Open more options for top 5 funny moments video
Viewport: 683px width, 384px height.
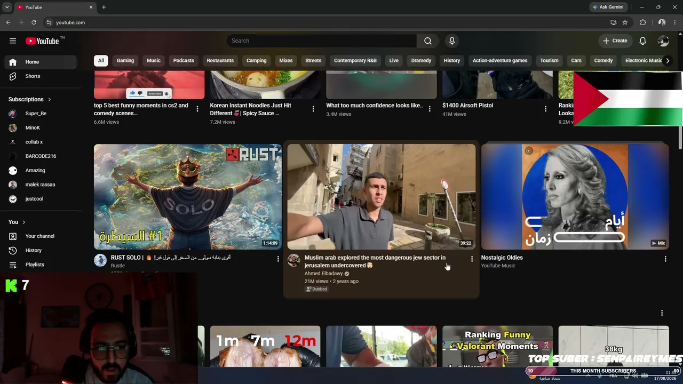197,109
